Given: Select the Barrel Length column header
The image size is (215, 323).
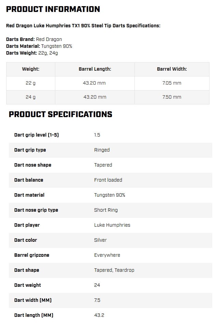Looking at the screenshot, I should click(95, 69).
